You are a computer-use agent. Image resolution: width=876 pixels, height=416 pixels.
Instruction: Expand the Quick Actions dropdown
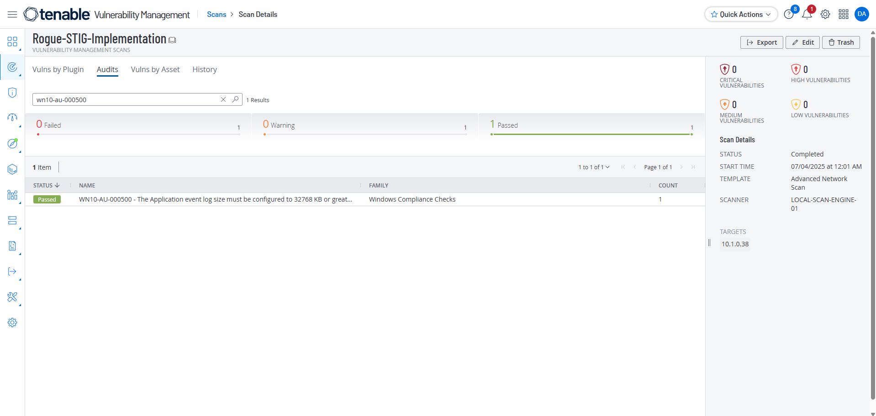click(x=740, y=15)
